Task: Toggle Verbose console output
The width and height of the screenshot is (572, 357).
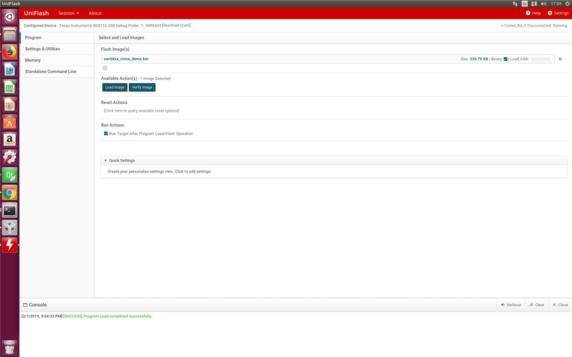Action: click(x=511, y=305)
